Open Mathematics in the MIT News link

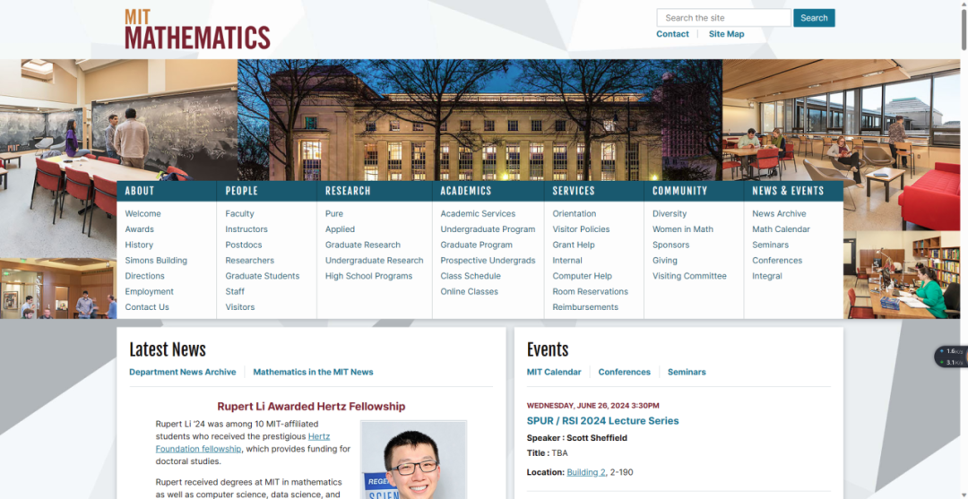tap(313, 372)
